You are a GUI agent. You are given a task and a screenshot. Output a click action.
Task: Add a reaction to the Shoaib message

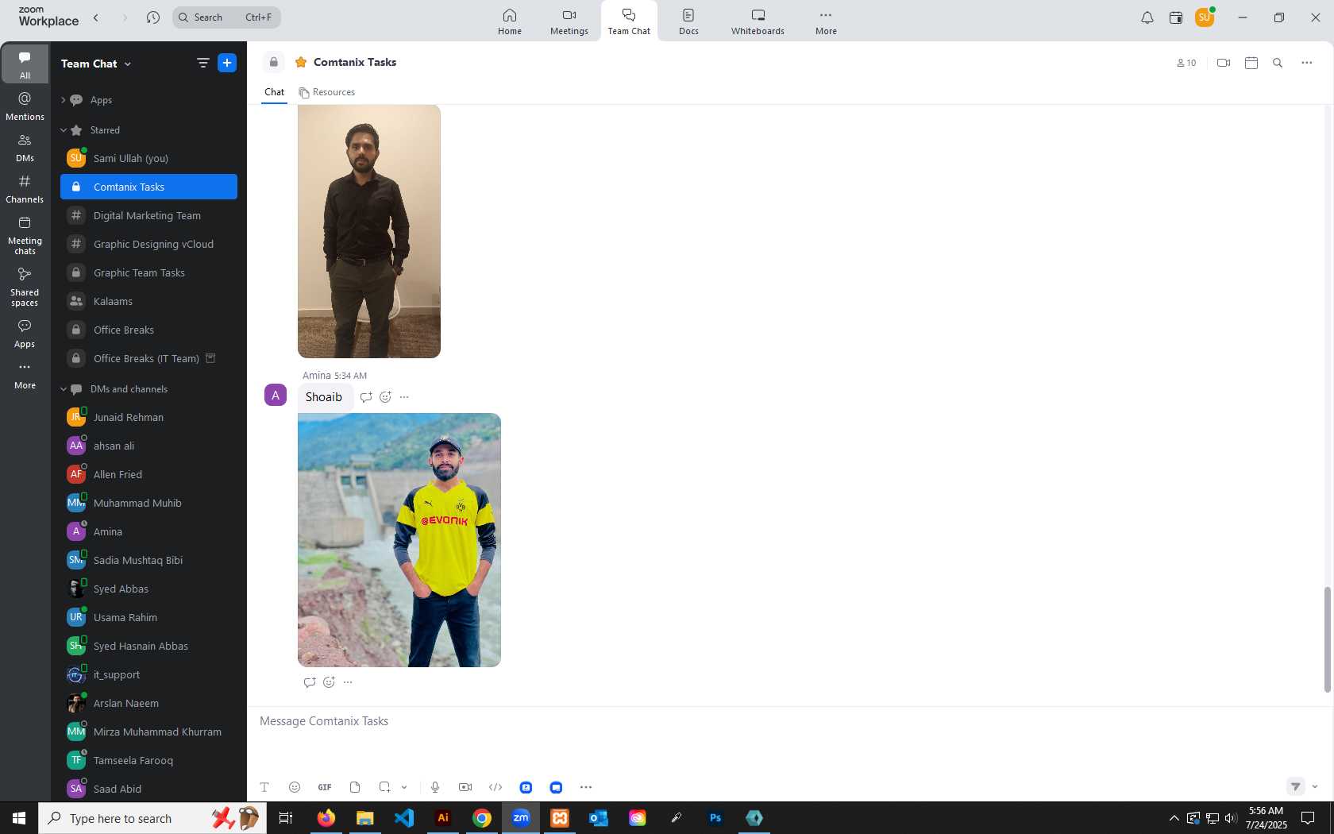[x=385, y=397]
